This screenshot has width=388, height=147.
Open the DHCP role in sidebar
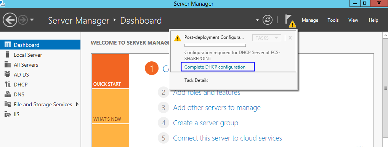click(21, 85)
